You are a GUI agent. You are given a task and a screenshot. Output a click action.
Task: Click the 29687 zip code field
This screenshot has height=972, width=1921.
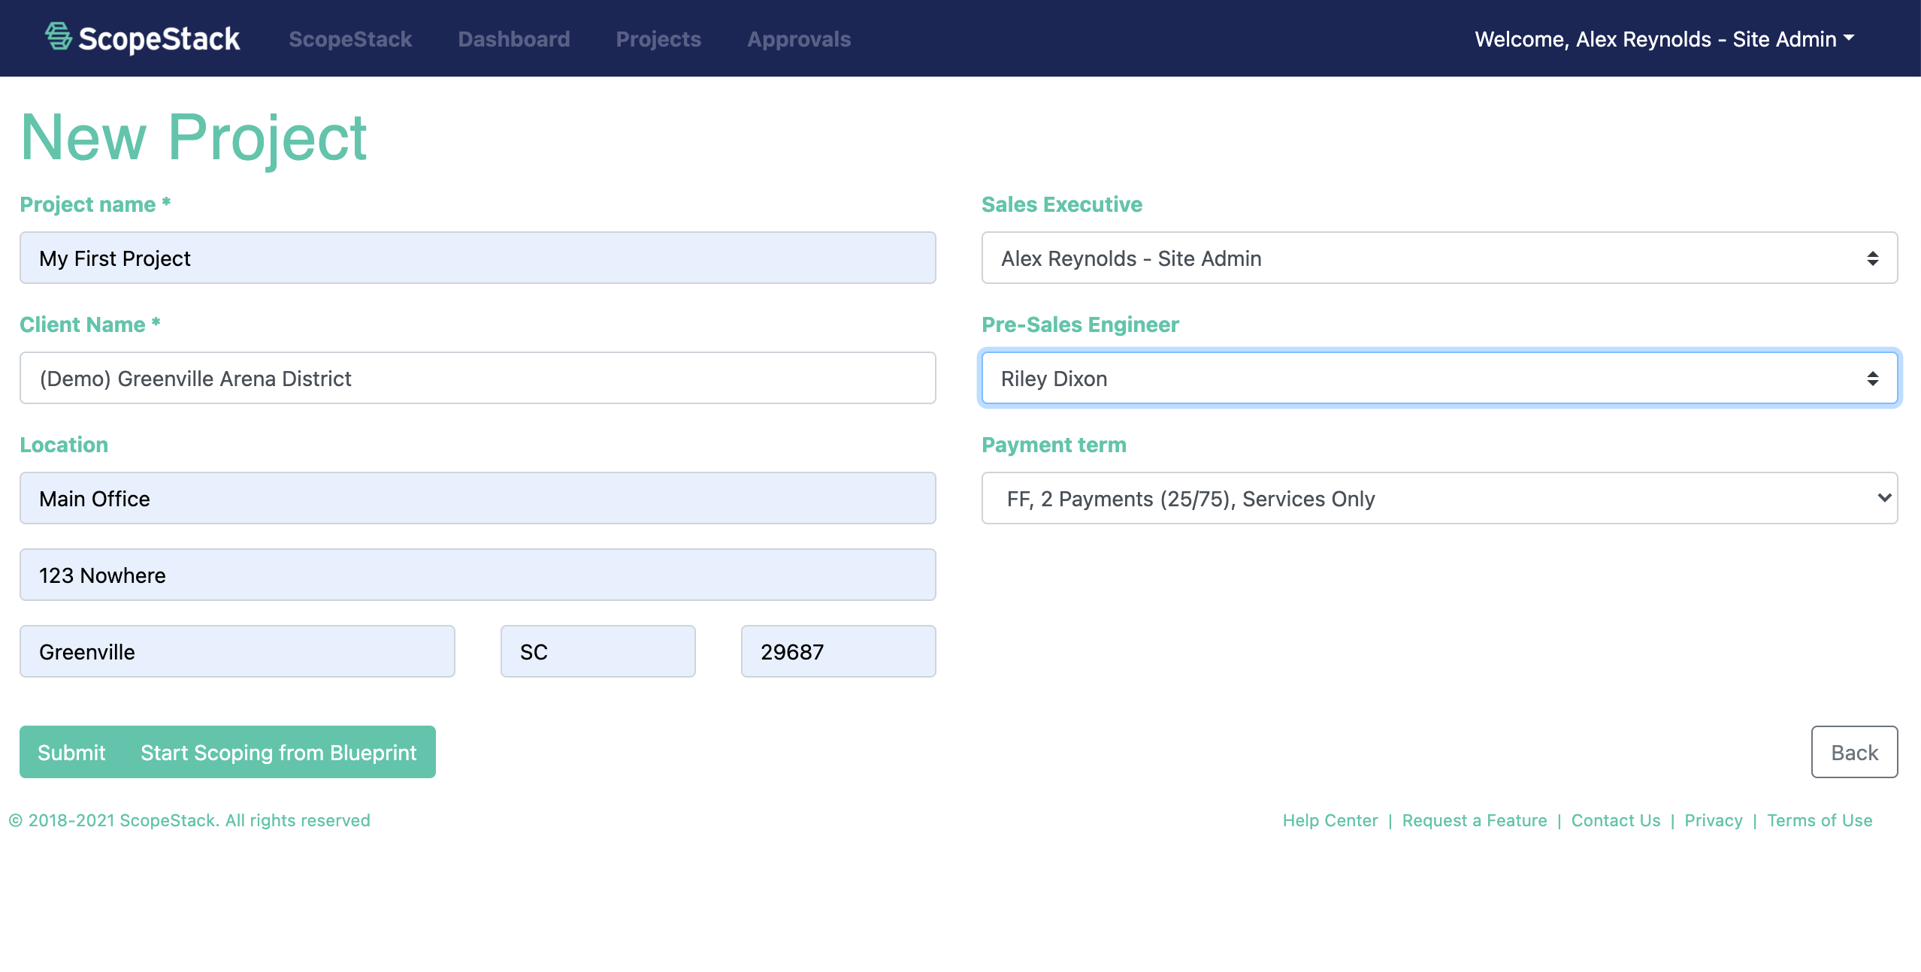839,651
